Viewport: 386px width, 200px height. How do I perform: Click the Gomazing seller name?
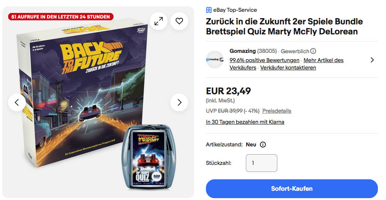243,51
